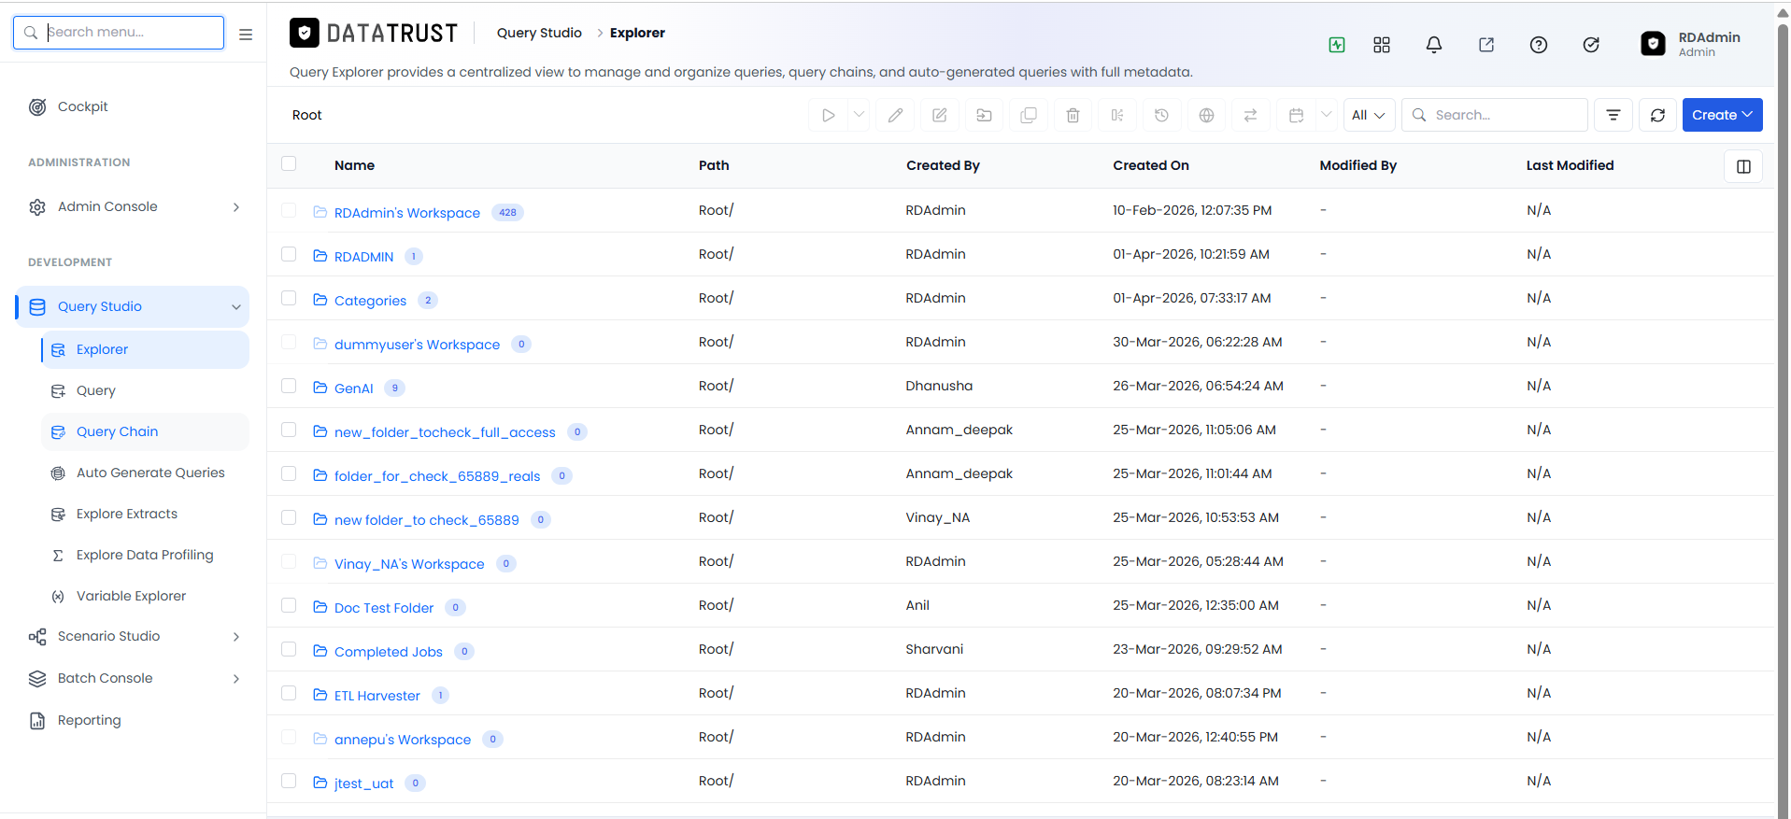Toggle the sidebar hamburger menu icon
Image resolution: width=1791 pixels, height=819 pixels.
(x=246, y=35)
